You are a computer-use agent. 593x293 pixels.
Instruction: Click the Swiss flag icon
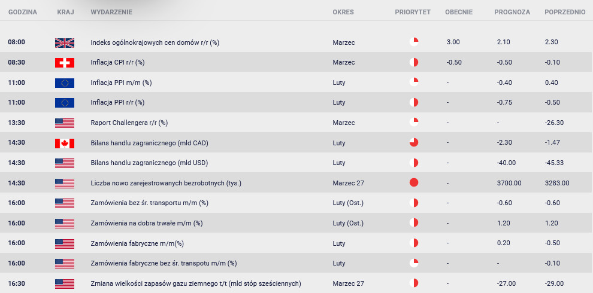pyautogui.click(x=65, y=63)
